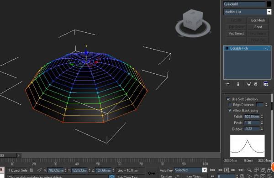Click the soft selection falloff curve graph
The width and height of the screenshot is (274, 178).
247,146
